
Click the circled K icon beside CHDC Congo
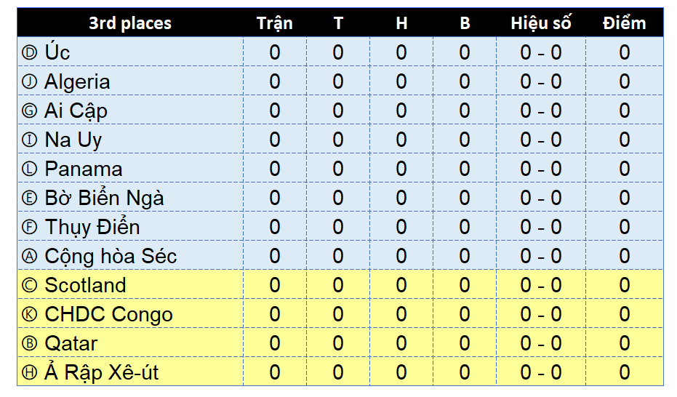coord(29,314)
